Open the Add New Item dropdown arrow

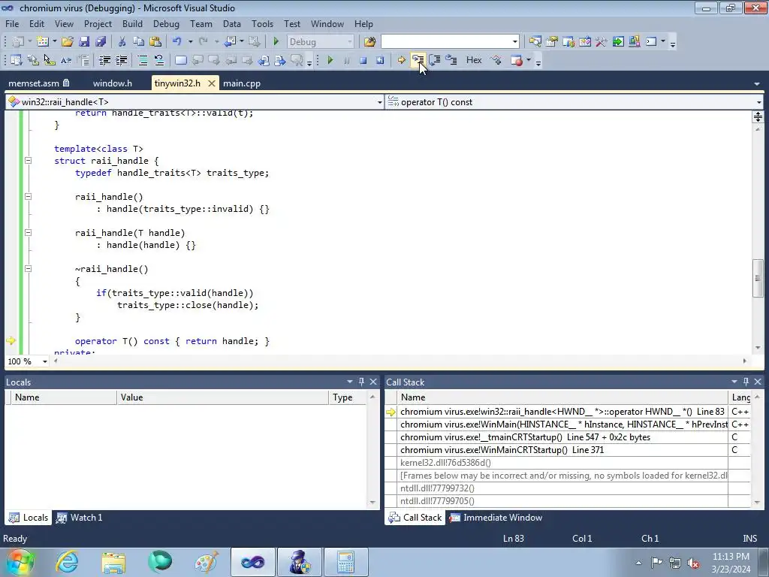pos(54,42)
